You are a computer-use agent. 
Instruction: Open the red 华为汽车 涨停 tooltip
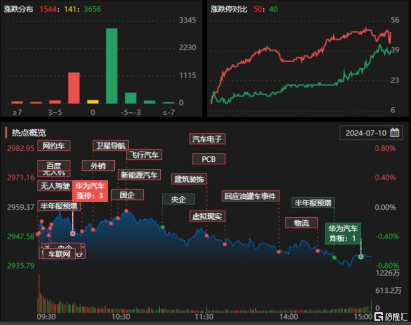[x=90, y=191]
